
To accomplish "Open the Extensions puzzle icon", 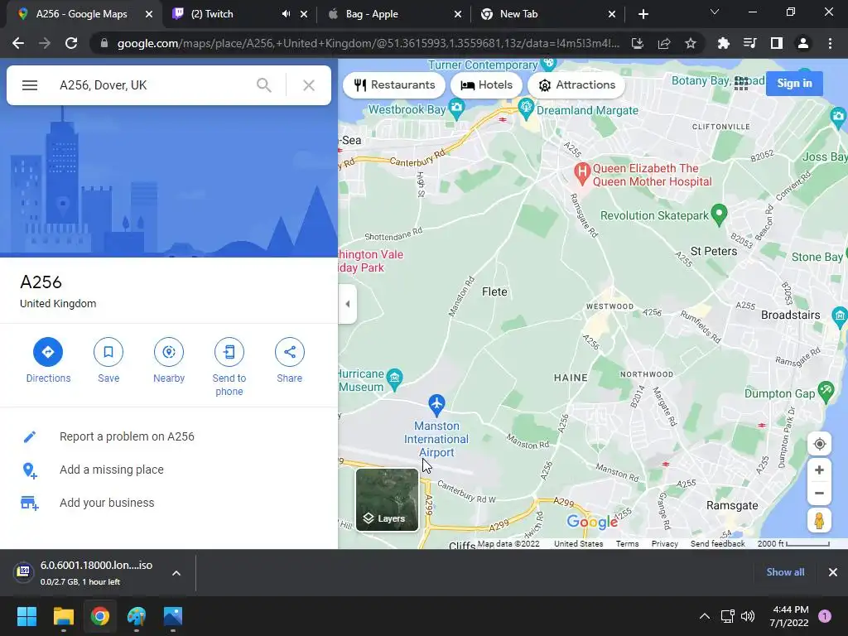I will [x=723, y=43].
